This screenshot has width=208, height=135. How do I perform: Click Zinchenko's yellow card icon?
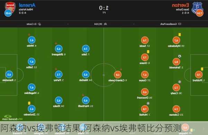click(29, 103)
